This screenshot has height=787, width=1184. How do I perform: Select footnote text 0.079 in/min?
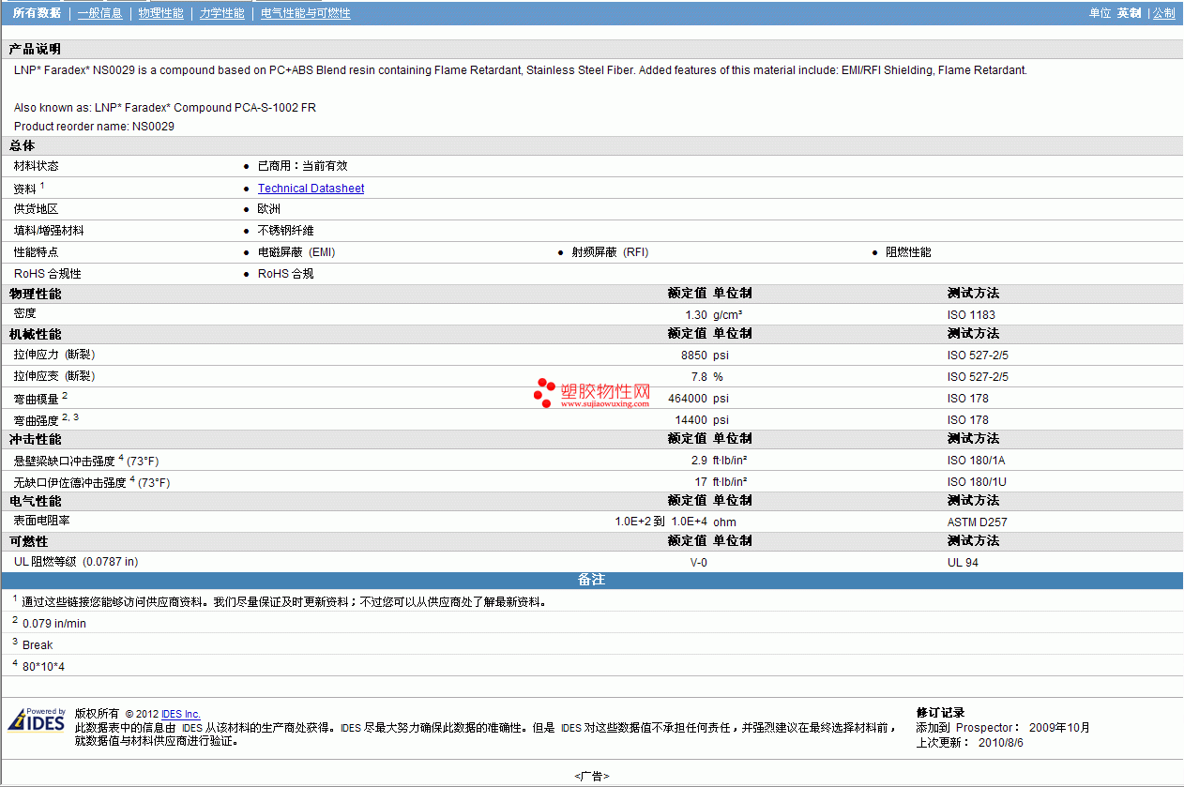[54, 624]
